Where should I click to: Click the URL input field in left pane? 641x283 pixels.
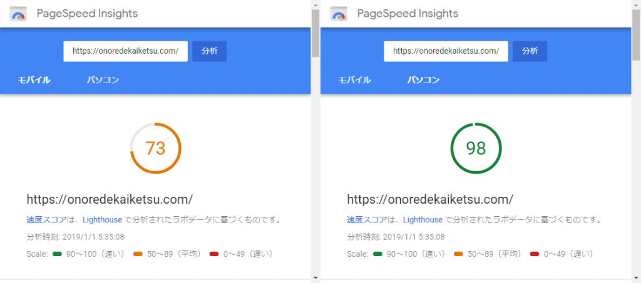click(125, 51)
